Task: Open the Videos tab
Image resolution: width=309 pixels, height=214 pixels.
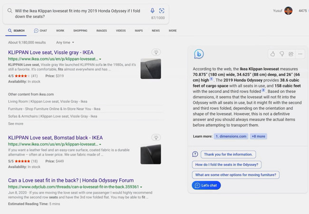Action: click(121, 30)
